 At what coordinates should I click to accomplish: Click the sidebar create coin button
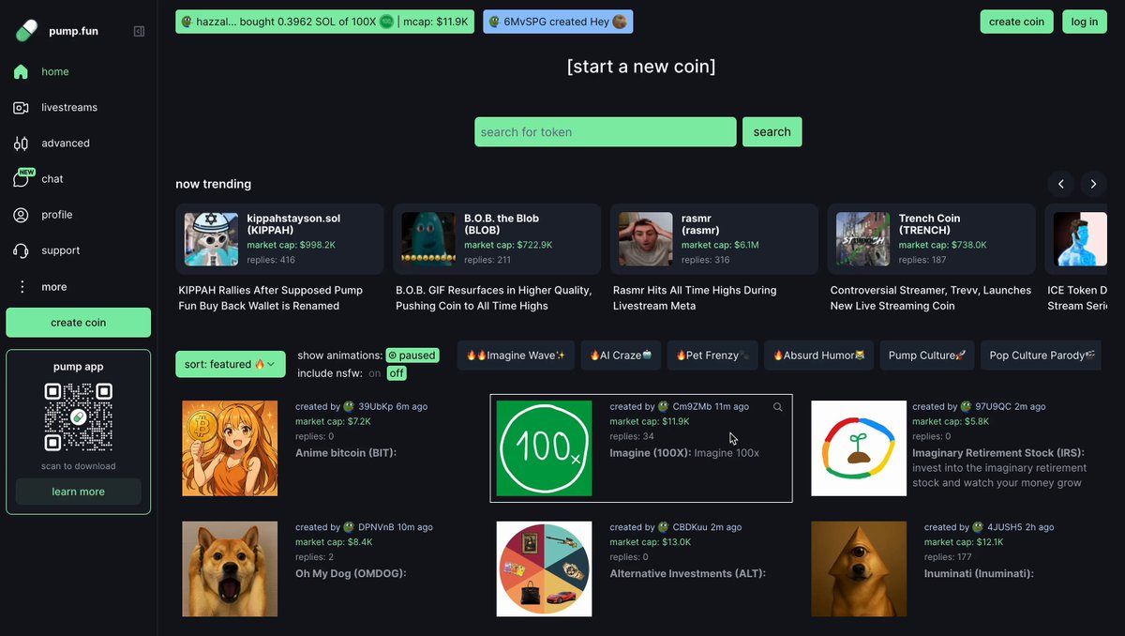point(79,323)
